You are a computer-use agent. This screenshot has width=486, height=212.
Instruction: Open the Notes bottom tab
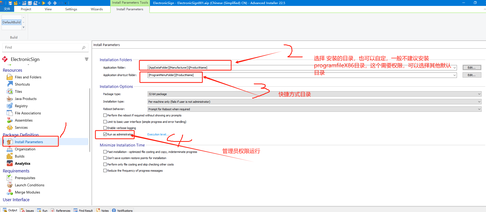(103, 210)
